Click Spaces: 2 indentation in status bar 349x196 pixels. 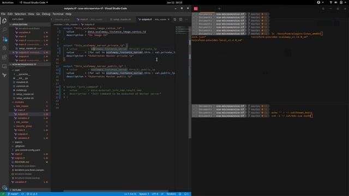(144, 194)
